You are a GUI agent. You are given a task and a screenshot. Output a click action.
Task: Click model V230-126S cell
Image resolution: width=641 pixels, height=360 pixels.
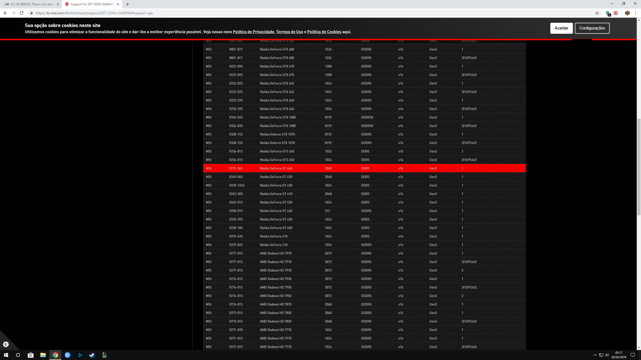point(237,185)
